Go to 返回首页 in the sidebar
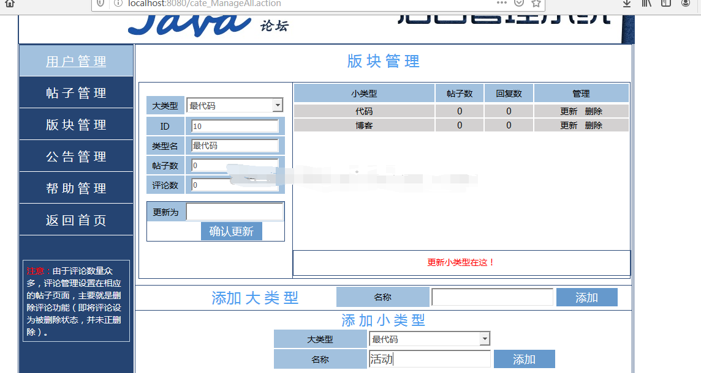The height and width of the screenshot is (373, 701). coord(76,220)
